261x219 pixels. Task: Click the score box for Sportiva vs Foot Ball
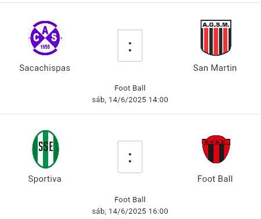pos(130,157)
